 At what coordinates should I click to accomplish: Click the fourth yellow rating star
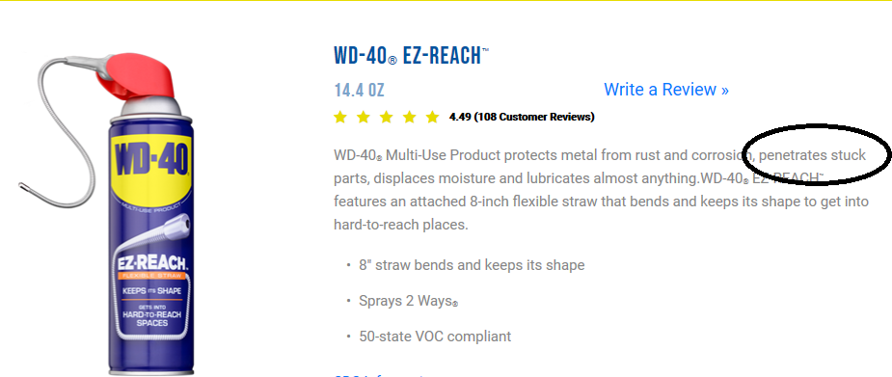410,117
